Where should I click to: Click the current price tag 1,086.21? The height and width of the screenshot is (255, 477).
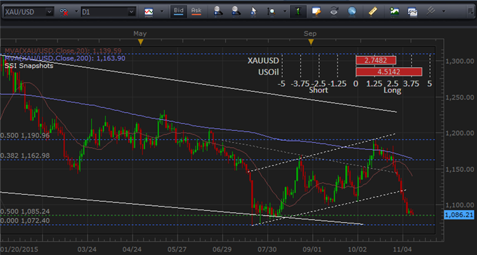click(459, 215)
